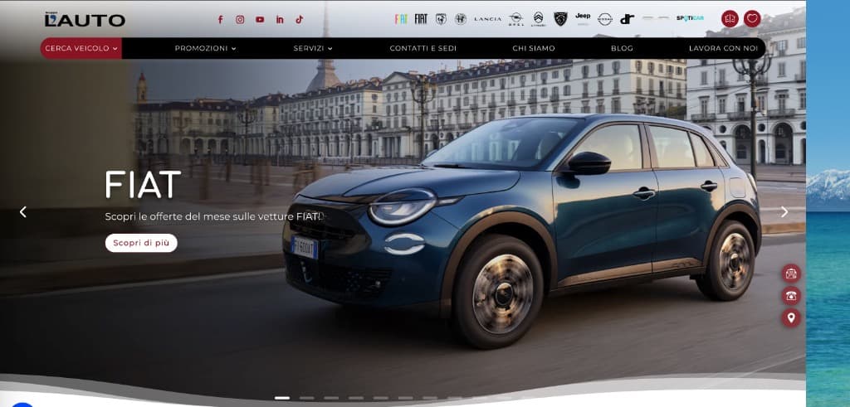Viewport: 850px width, 407px height.
Task: Jump to second carousel slide indicator
Action: click(307, 399)
